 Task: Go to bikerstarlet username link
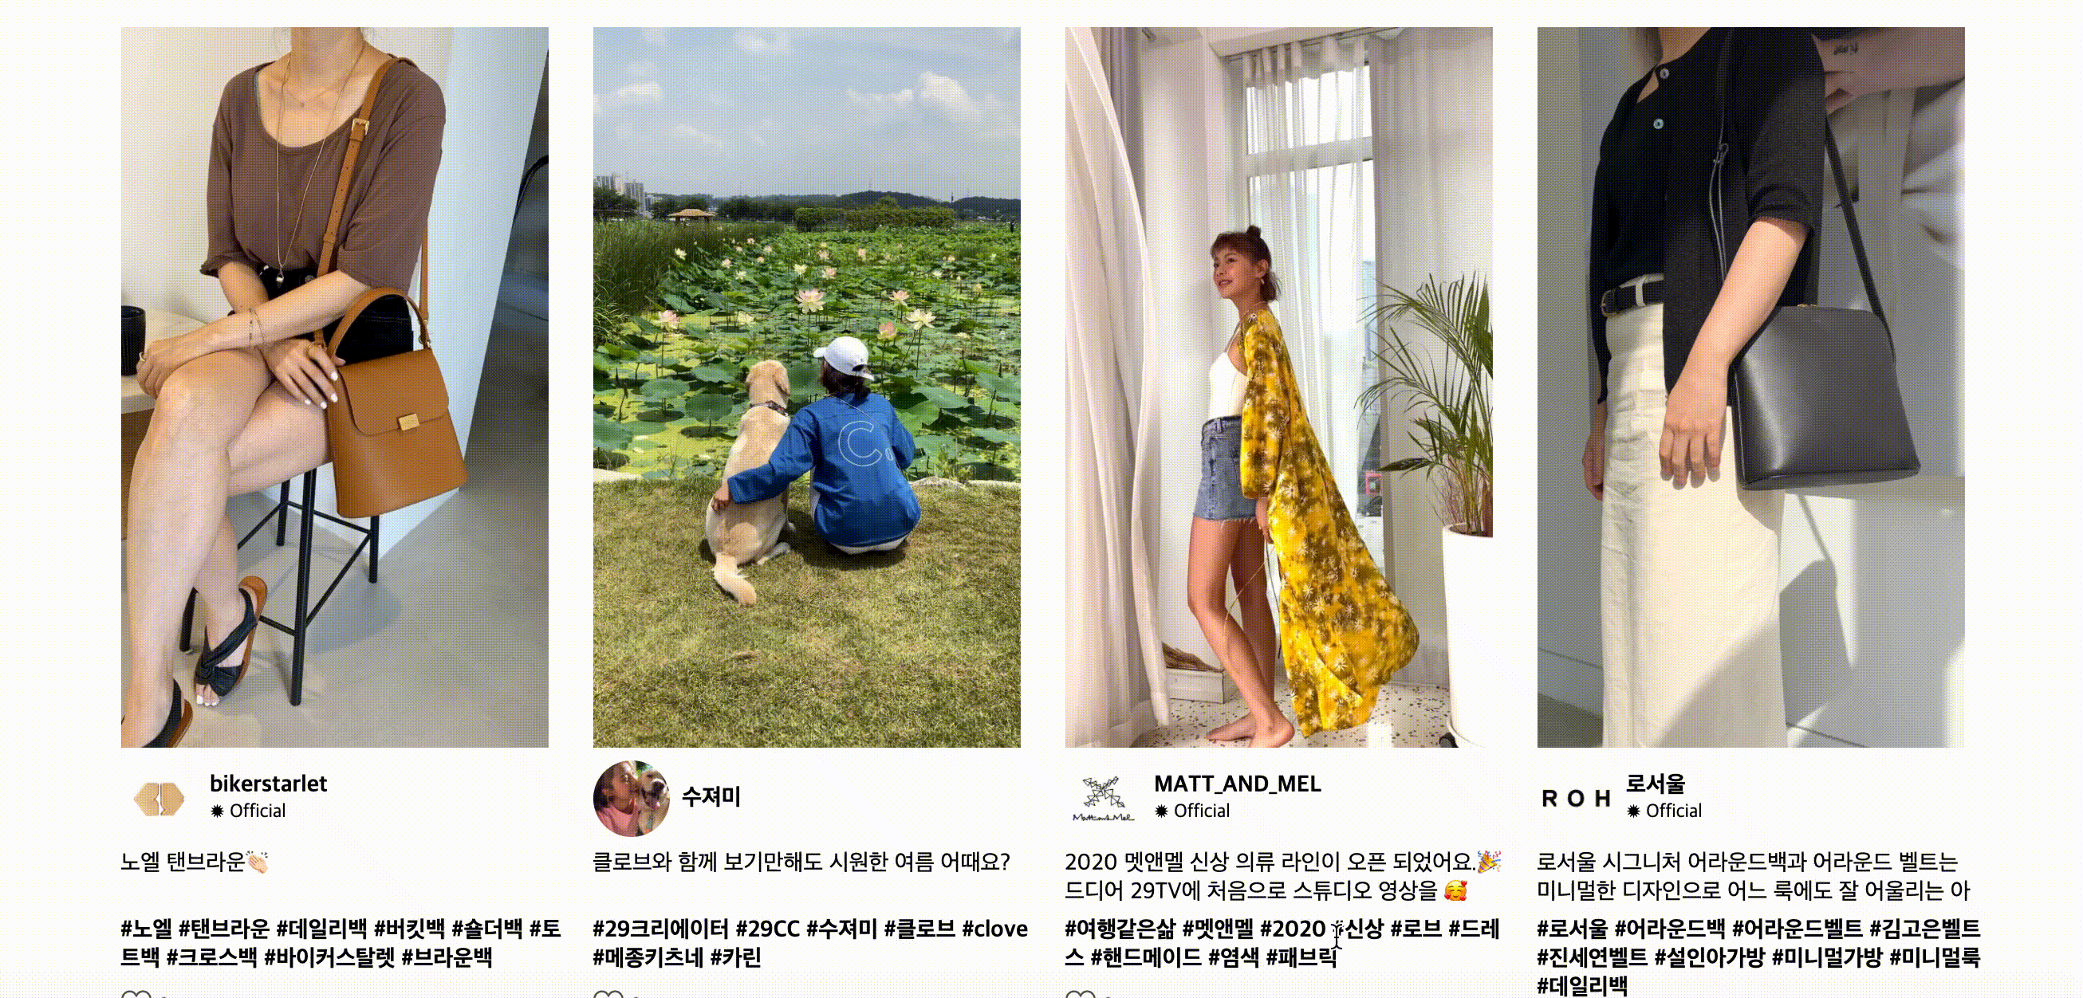(x=269, y=784)
